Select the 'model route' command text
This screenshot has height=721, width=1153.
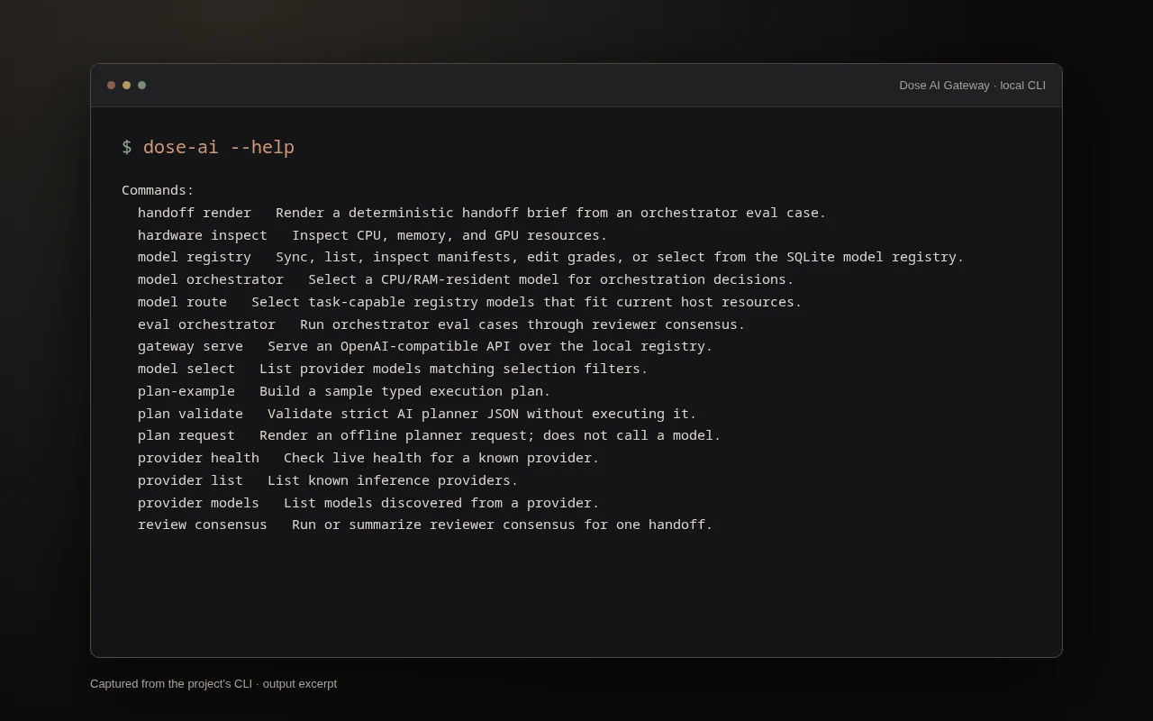[182, 302]
